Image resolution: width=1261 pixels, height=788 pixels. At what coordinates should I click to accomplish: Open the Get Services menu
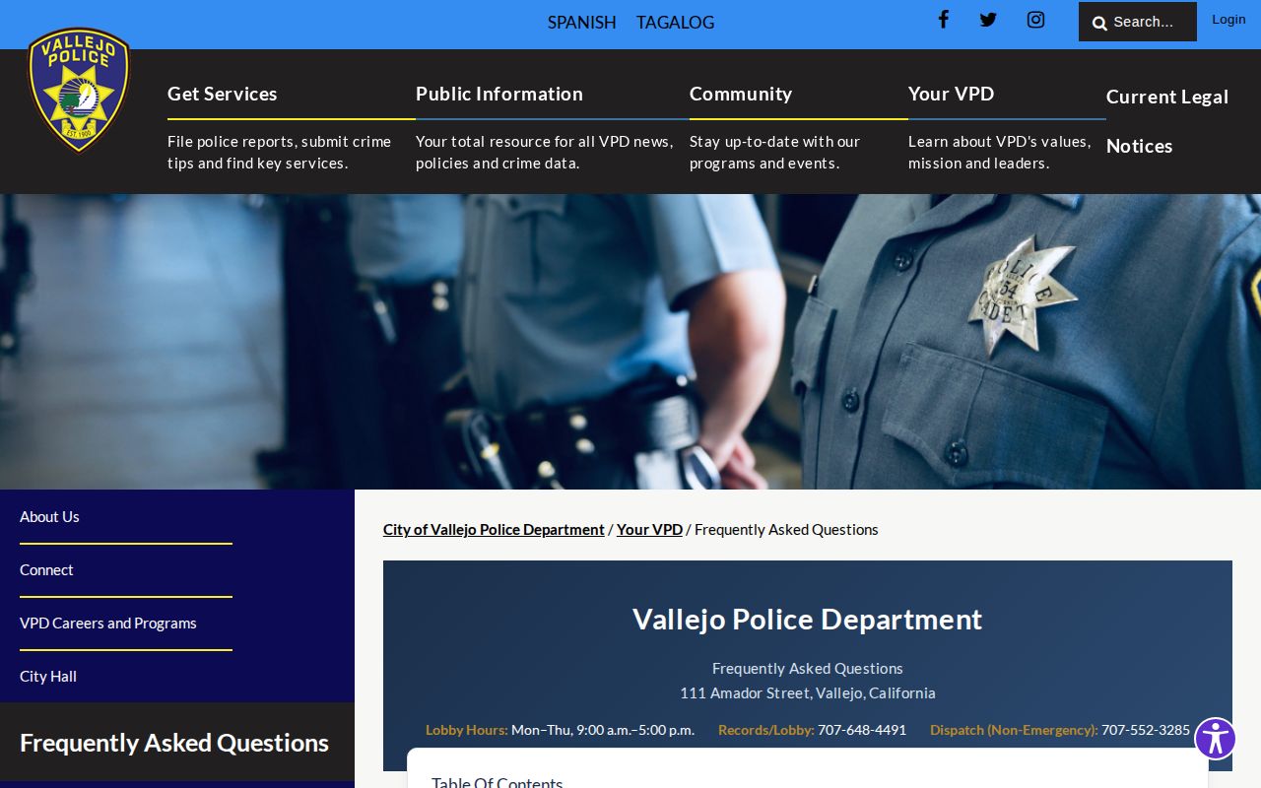pos(223,94)
